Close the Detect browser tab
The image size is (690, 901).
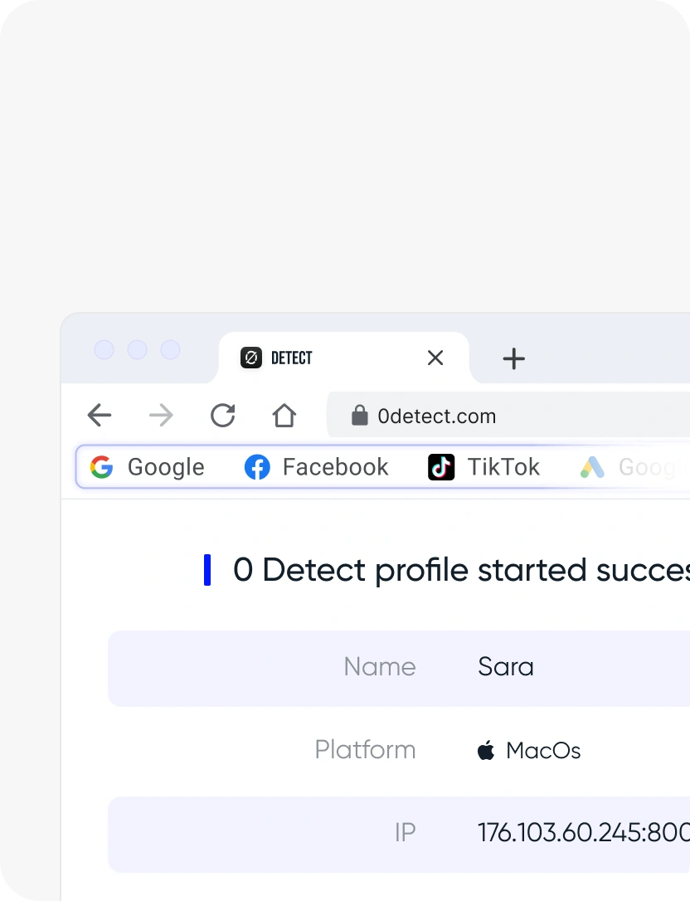point(435,358)
